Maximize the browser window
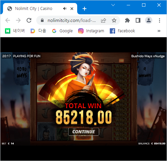 click(x=144, y=5)
